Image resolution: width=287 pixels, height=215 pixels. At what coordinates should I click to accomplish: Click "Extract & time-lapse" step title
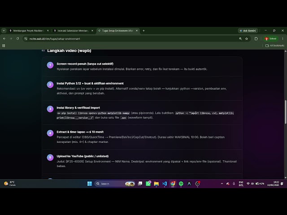[x=80, y=132]
